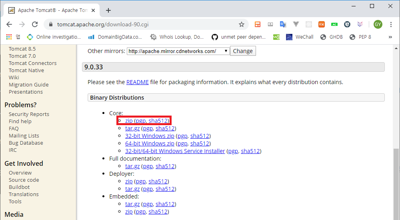
Task: Open the Other mirrors dropdown
Action: (178, 51)
